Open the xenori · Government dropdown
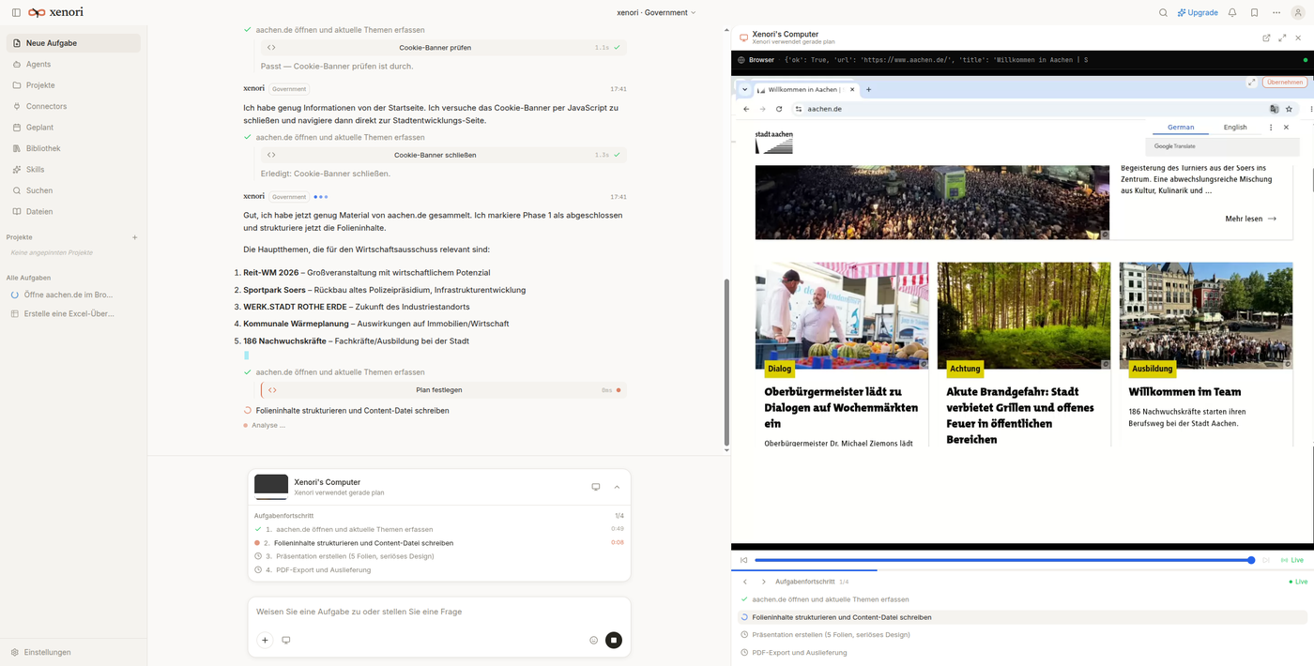The height and width of the screenshot is (666, 1314). (x=656, y=12)
